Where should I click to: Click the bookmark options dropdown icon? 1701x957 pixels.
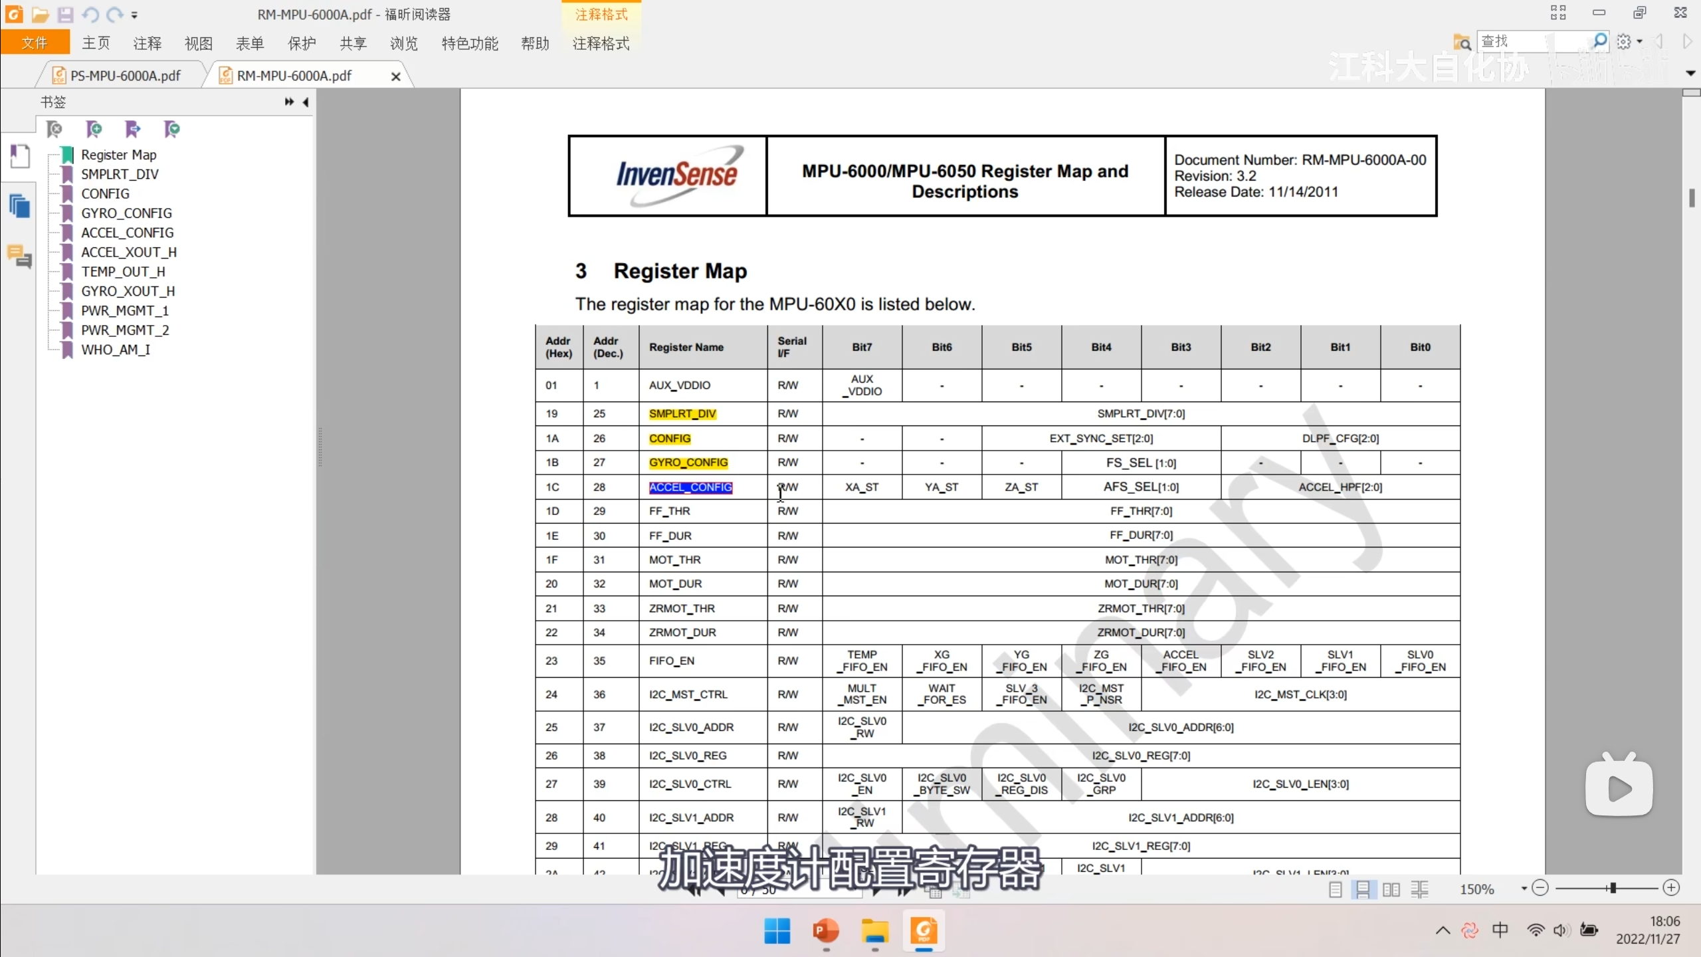[172, 129]
